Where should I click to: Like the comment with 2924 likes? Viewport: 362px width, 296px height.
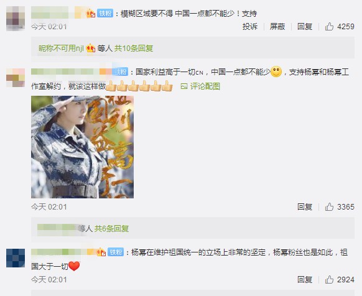340,280
